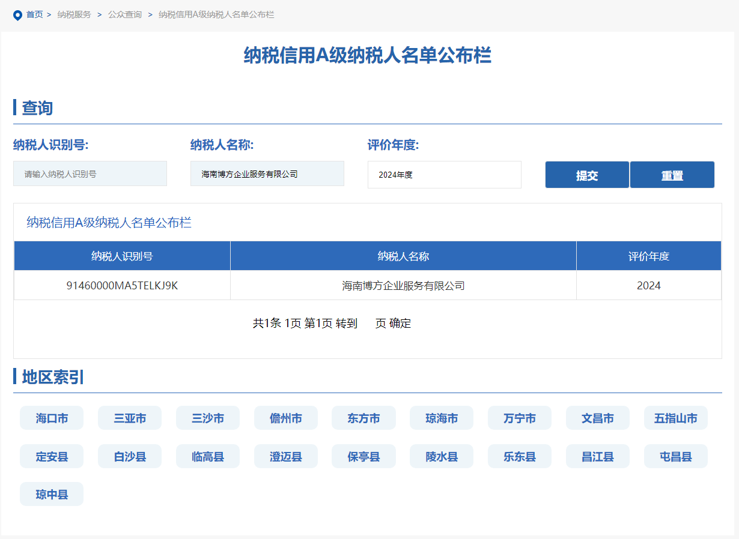Open 文昌市 region listing
Image resolution: width=739 pixels, height=539 pixels.
point(598,418)
